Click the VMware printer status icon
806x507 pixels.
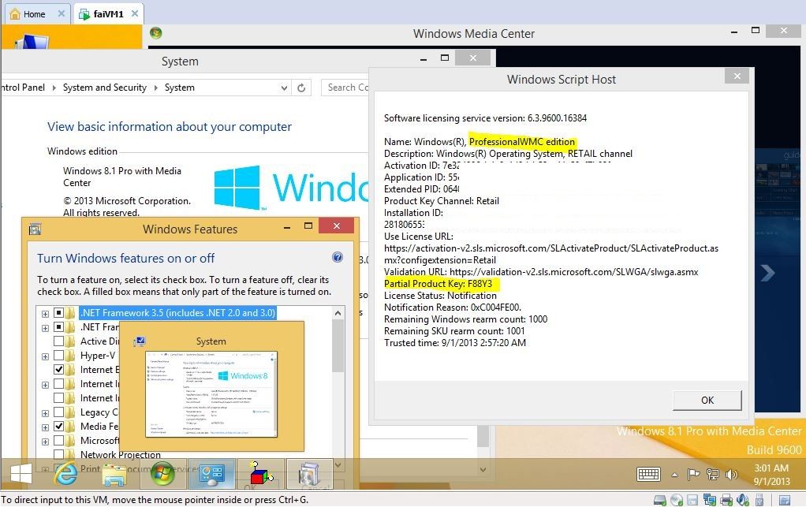(726, 499)
